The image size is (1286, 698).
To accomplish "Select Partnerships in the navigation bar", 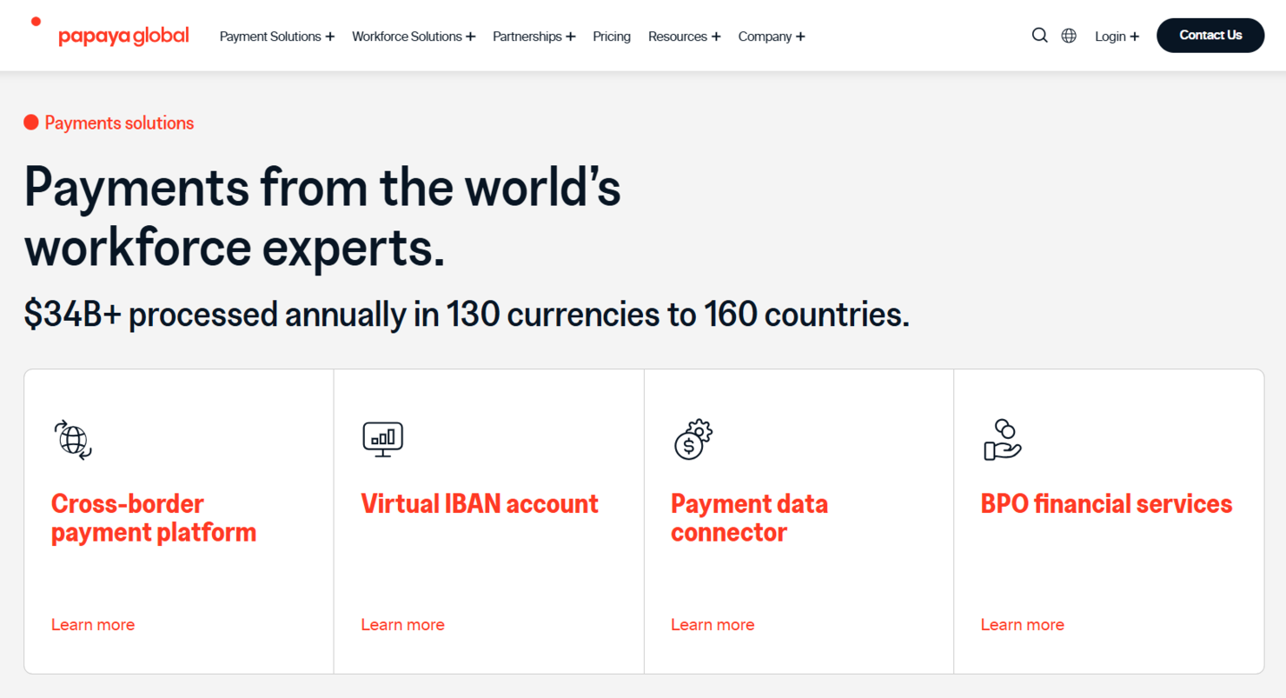I will 534,37.
